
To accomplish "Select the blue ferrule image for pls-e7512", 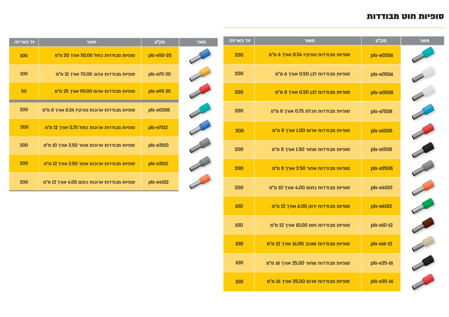I will pyautogui.click(x=200, y=127).
